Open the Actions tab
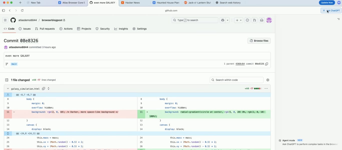The width and height of the screenshot is (342, 150). (66, 29)
